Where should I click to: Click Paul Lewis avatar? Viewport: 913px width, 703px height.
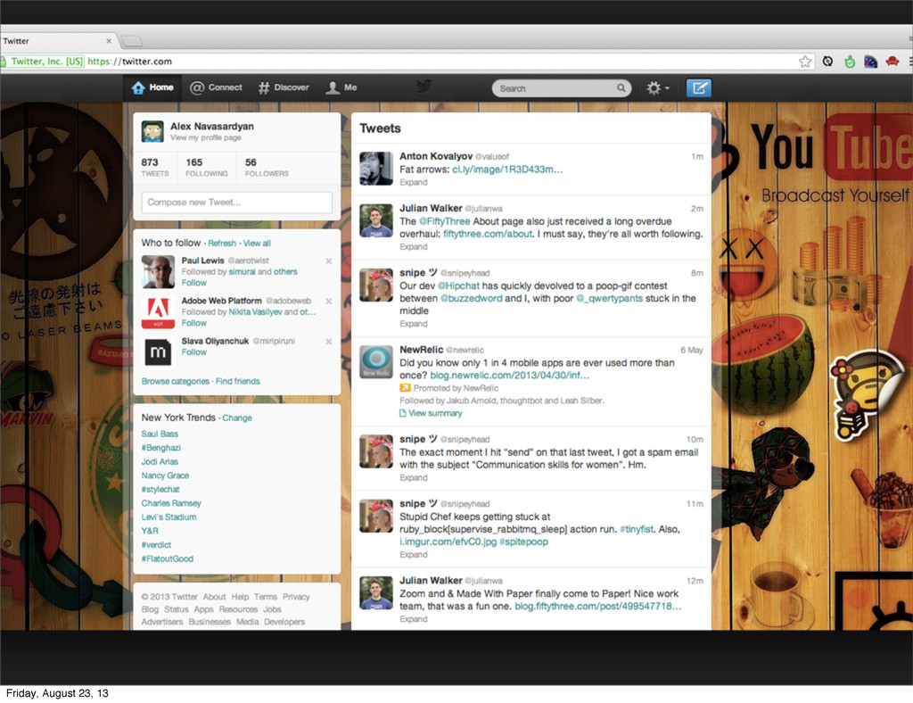158,271
